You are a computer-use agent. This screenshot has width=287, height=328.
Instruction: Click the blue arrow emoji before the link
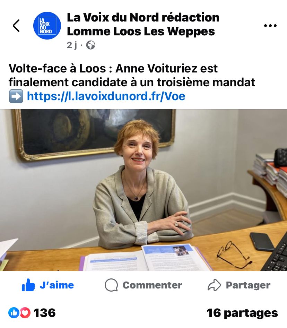[x=16, y=96]
